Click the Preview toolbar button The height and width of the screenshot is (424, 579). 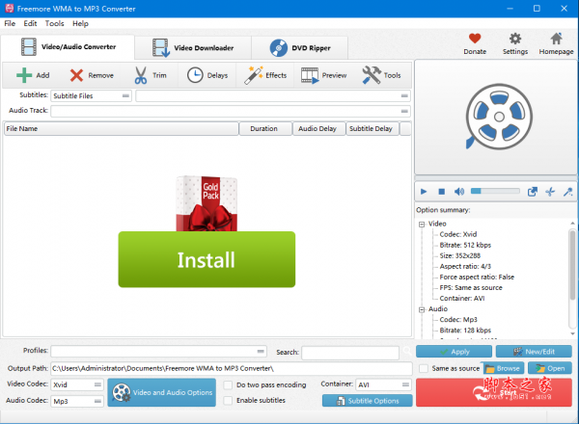point(323,75)
